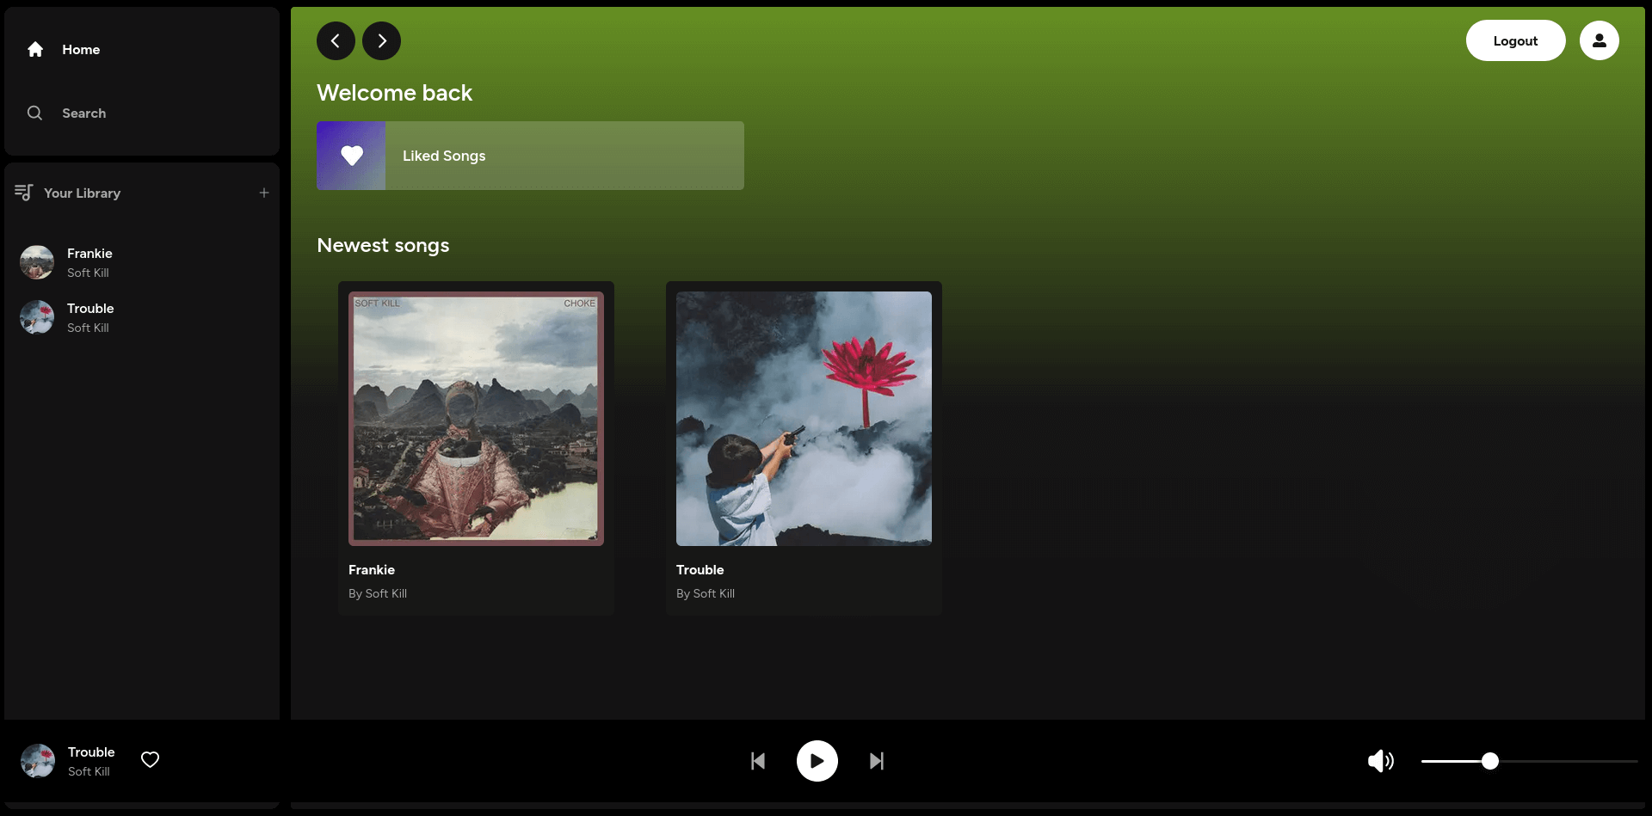The width and height of the screenshot is (1652, 816).
Task: Click the now playing Trouble title
Action: [x=91, y=752]
